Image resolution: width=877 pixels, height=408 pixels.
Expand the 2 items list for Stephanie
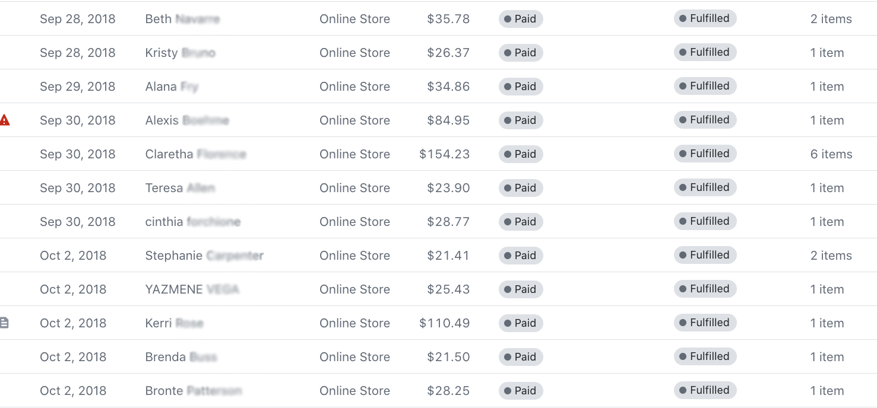[x=831, y=256]
